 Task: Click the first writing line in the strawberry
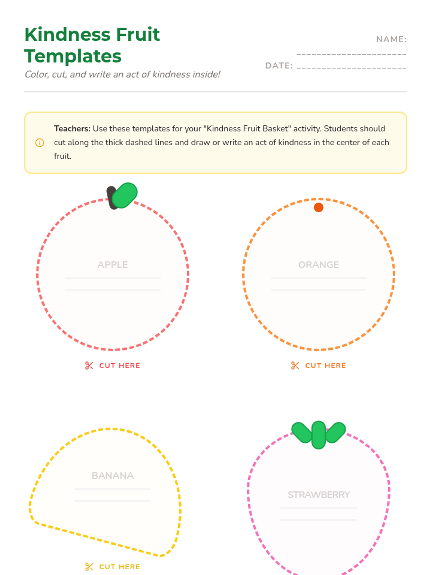tap(319, 508)
